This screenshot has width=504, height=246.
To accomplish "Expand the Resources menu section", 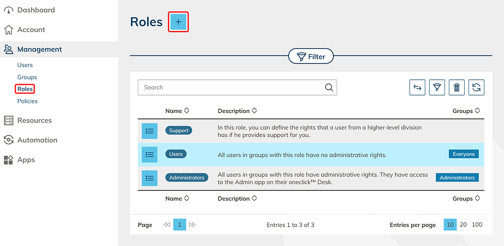I will [x=34, y=121].
